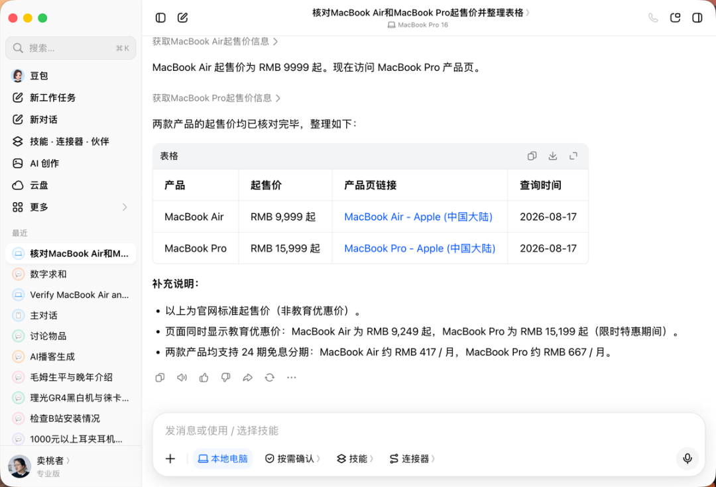716x487 pixels.
Task: Toggle the right side panel icon
Action: coord(697,18)
